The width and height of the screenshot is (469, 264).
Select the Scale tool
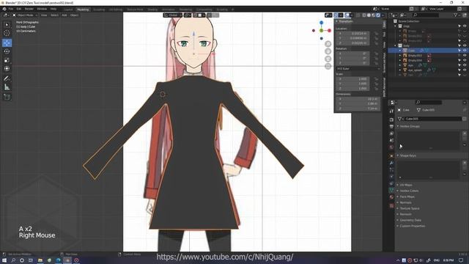click(7, 60)
